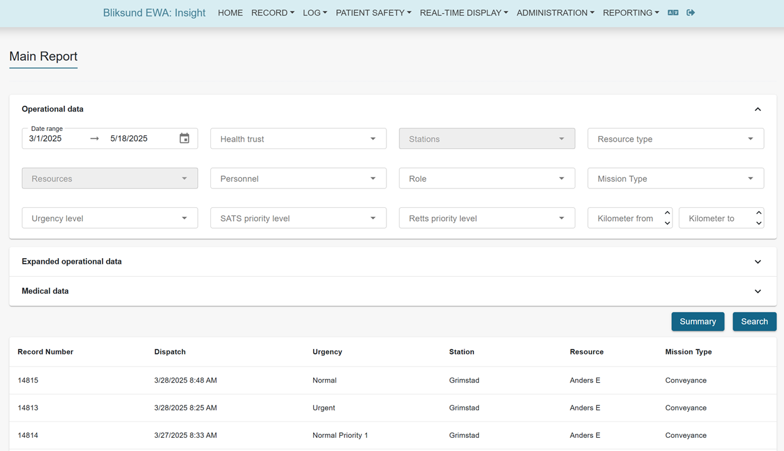Expand the Expanded operational data section
The width and height of the screenshot is (784, 451).
[x=758, y=262]
